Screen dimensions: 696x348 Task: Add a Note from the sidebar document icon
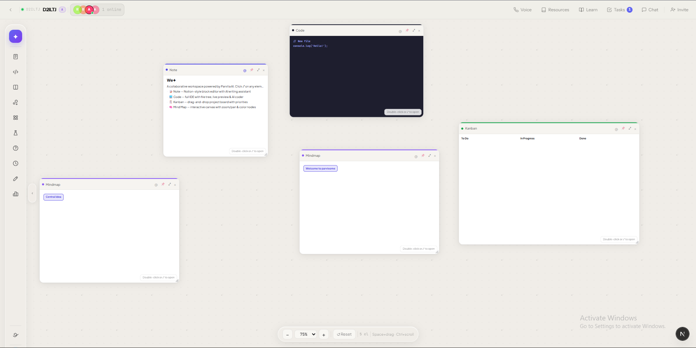click(x=16, y=57)
